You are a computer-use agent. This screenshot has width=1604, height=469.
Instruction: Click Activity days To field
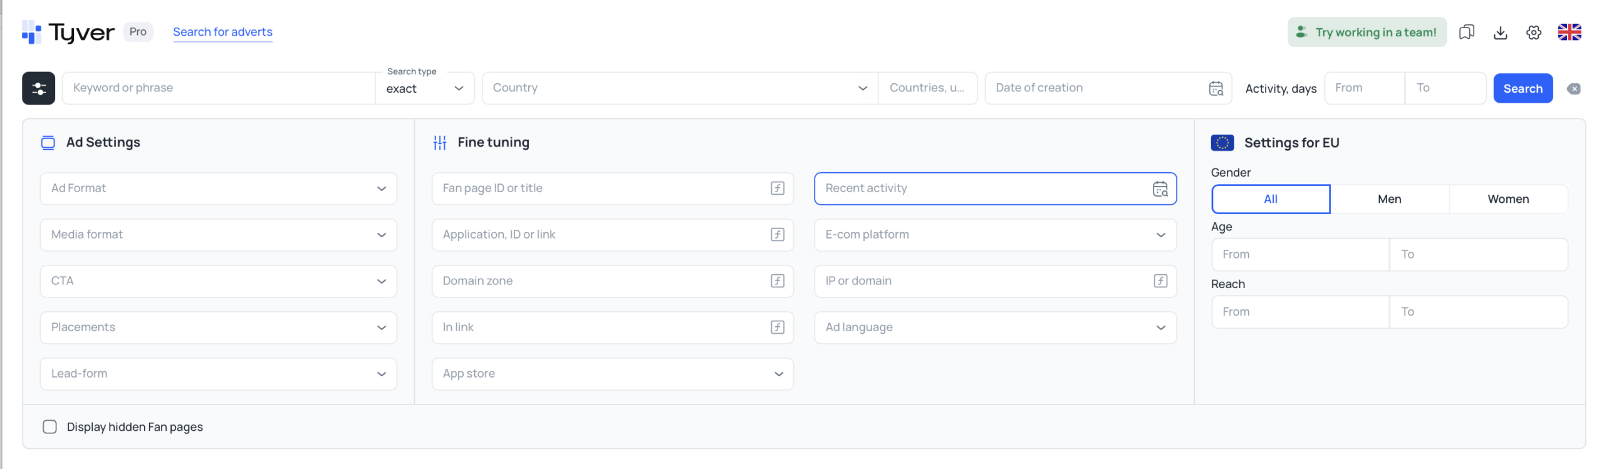1446,88
